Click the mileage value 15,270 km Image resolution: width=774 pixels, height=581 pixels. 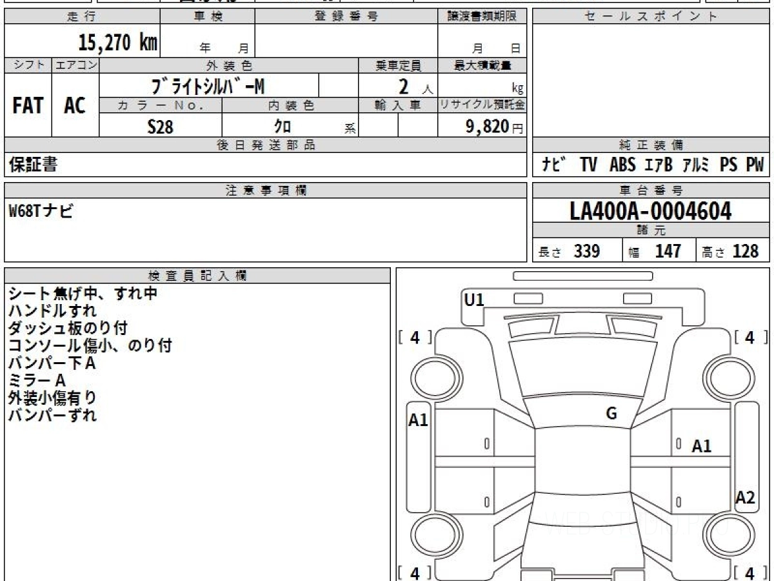pyautogui.click(x=118, y=43)
